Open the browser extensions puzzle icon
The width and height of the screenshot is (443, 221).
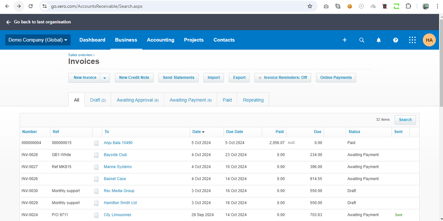click(408, 6)
